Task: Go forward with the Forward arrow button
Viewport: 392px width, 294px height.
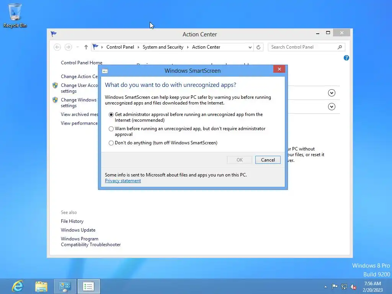Action: coord(68,47)
